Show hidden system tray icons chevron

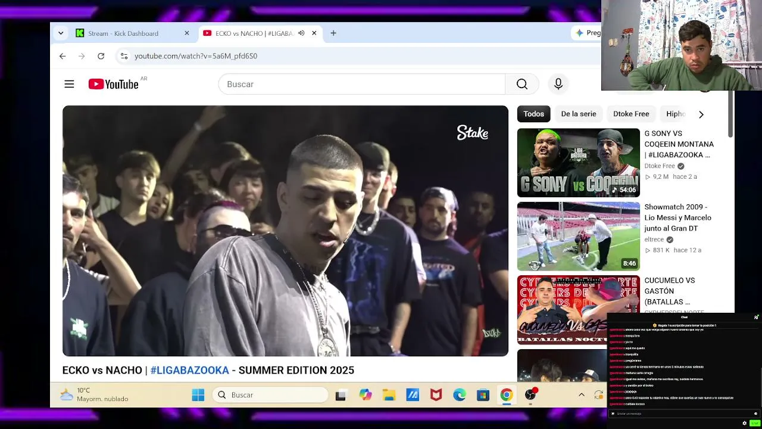[x=582, y=395]
